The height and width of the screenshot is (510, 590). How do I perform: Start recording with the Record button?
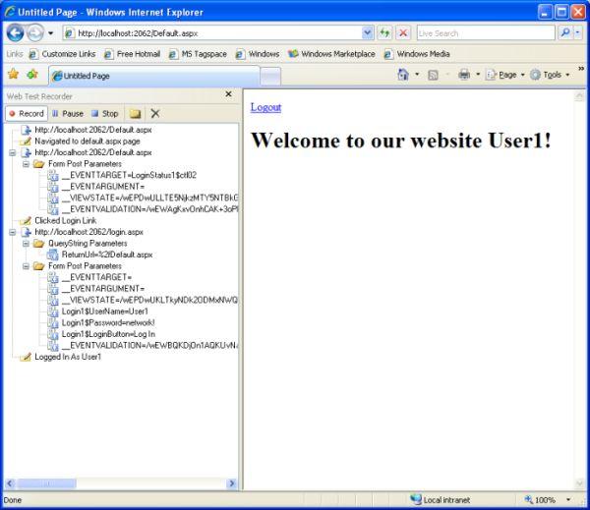click(26, 113)
